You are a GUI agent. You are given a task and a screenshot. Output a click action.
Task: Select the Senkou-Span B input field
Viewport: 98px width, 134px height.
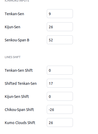(60, 40)
